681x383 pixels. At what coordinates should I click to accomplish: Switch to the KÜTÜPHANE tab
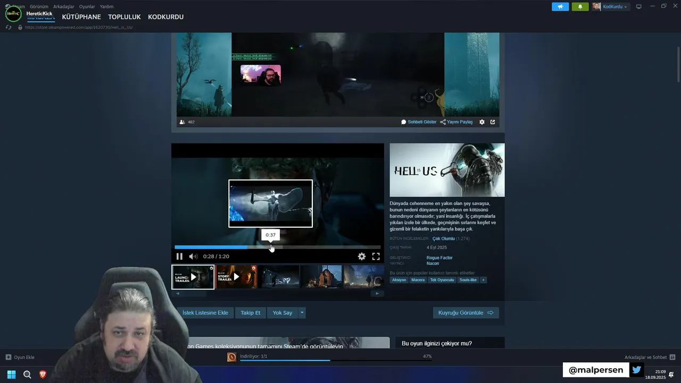pyautogui.click(x=81, y=17)
